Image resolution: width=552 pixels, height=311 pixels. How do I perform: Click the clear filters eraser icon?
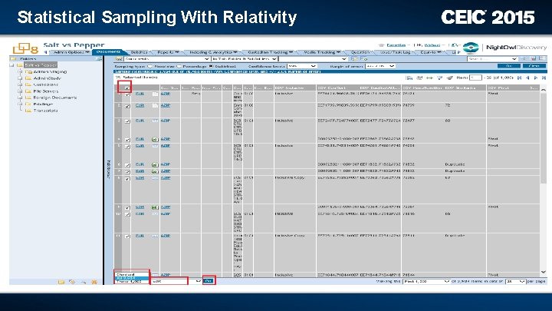click(449, 78)
